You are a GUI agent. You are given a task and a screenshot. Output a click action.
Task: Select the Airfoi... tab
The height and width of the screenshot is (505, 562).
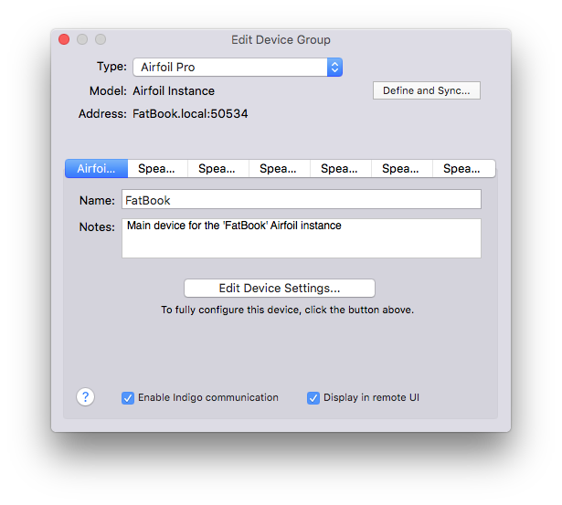97,168
